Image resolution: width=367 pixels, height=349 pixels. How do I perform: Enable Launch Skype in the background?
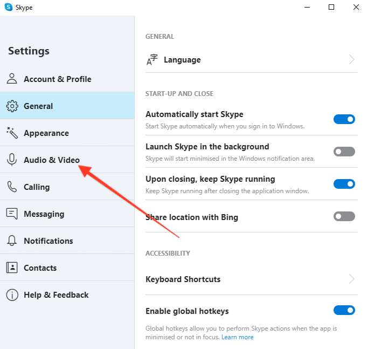point(344,152)
